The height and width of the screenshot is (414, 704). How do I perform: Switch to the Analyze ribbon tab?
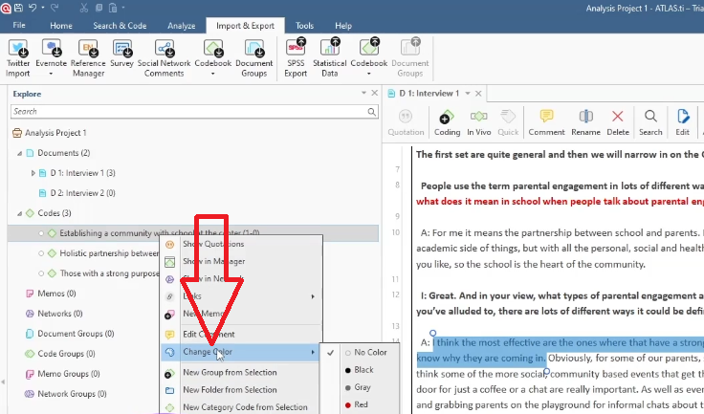181,26
